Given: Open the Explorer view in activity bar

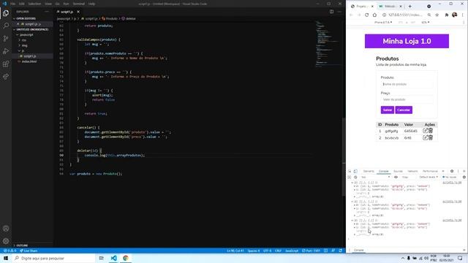Looking at the screenshot, I should point(6,13).
